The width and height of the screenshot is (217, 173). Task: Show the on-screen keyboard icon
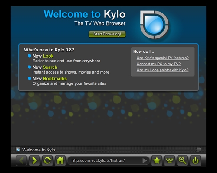point(170,160)
